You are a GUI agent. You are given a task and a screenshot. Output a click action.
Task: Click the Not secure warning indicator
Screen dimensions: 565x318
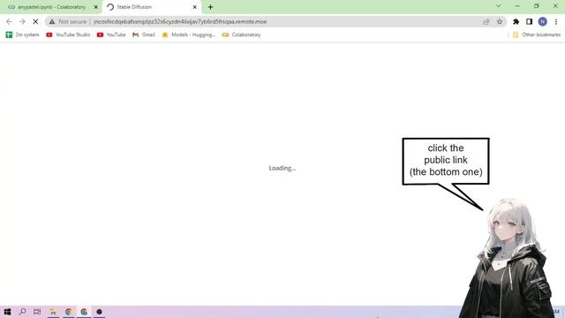[68, 21]
